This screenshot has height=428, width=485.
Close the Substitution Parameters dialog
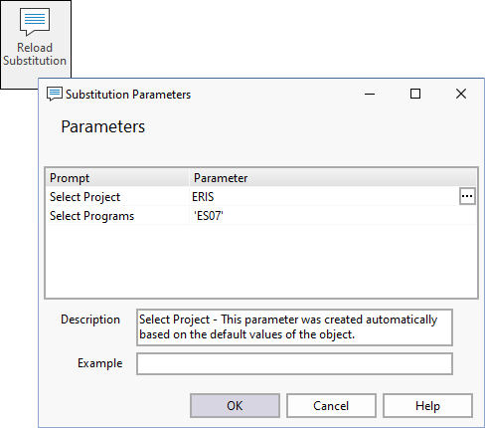coord(461,94)
